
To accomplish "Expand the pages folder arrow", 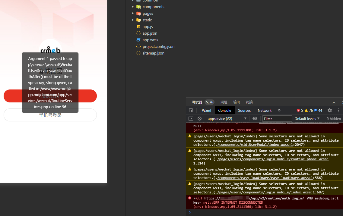I will 133,13.
